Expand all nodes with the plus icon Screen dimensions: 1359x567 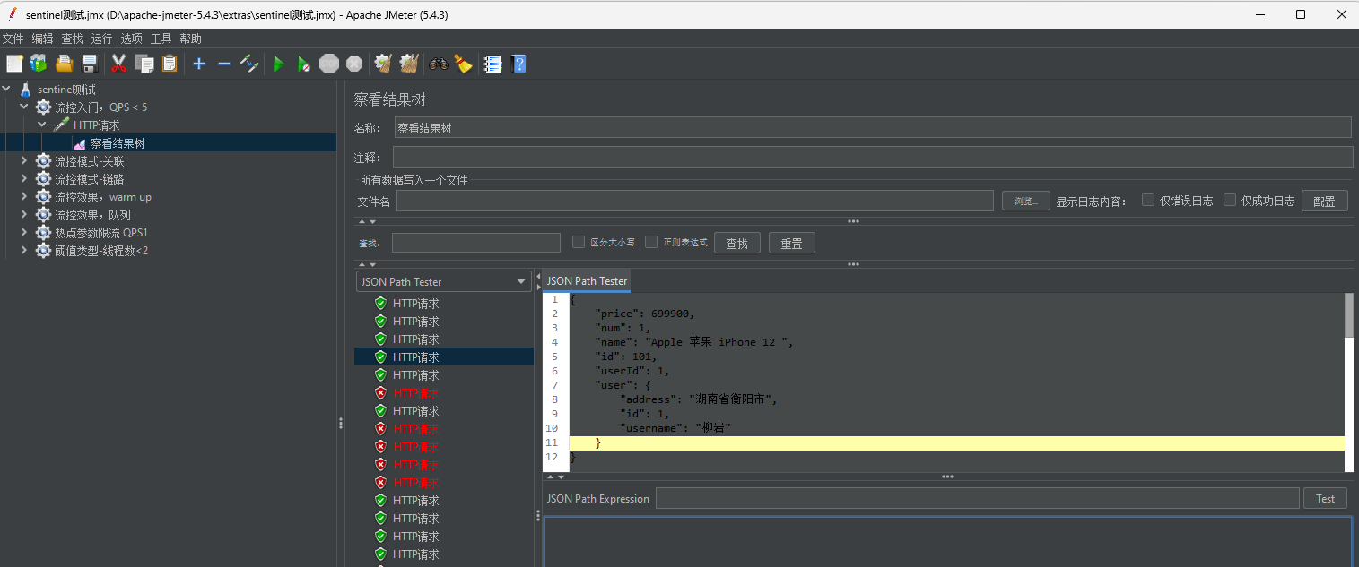pos(199,64)
